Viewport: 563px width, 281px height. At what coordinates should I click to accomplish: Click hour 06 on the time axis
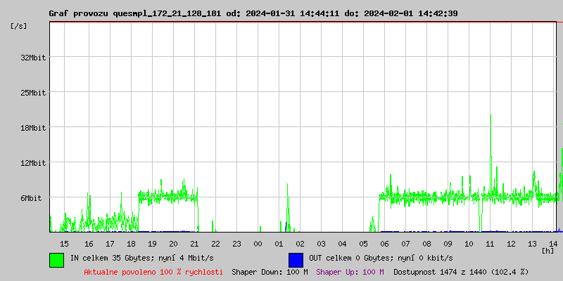point(384,243)
